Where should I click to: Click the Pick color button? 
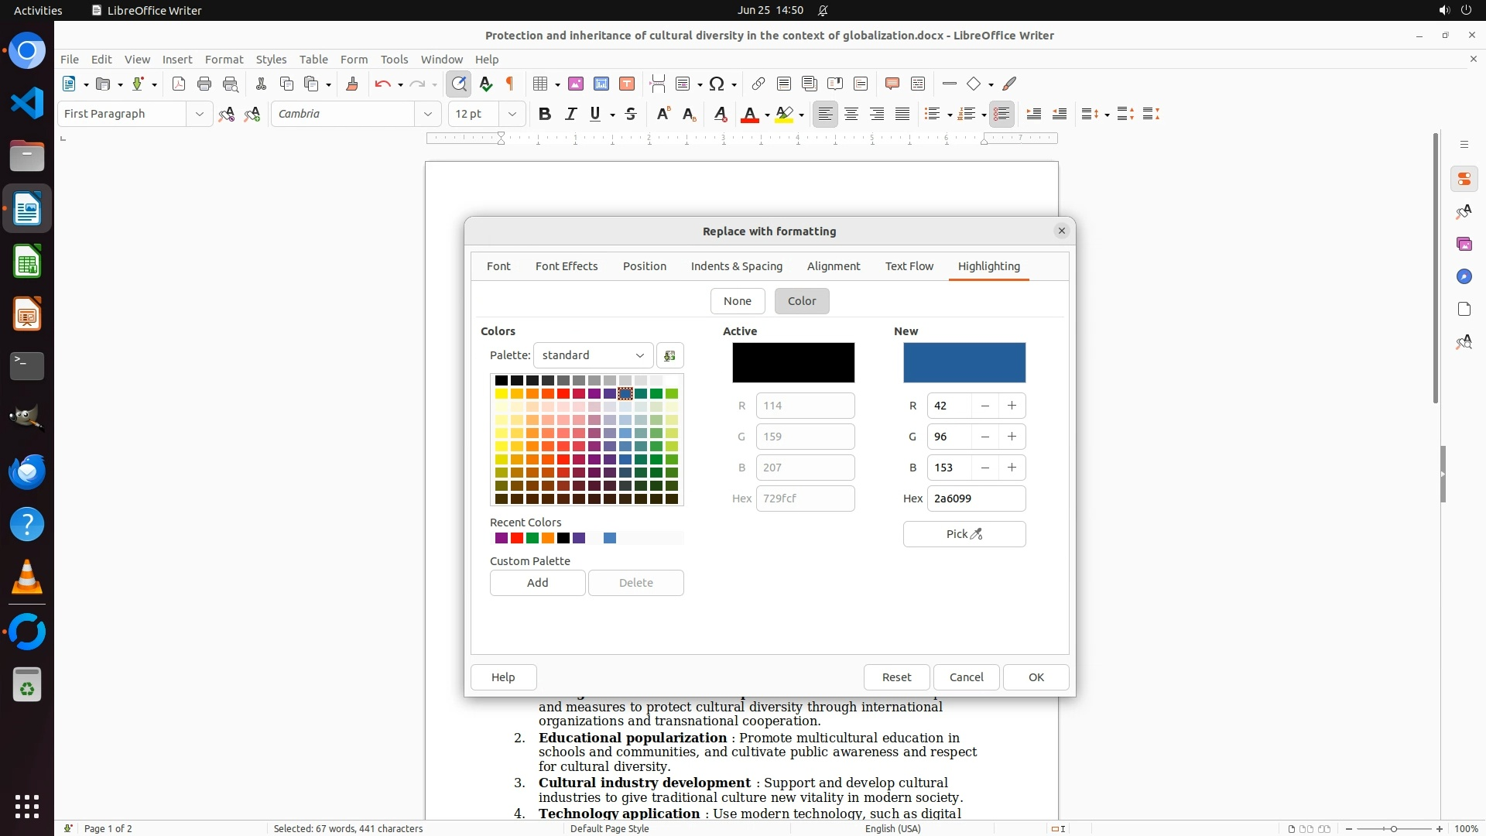[x=964, y=534]
